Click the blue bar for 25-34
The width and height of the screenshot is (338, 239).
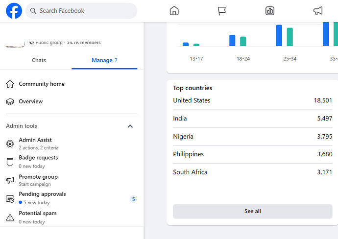[x=279, y=35]
